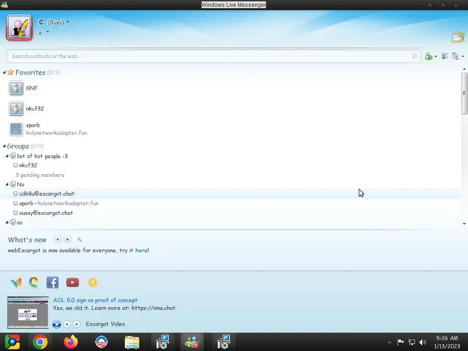Go to previous Escargot Video
Screen dimensions: 468x351
pyautogui.click(x=67, y=324)
